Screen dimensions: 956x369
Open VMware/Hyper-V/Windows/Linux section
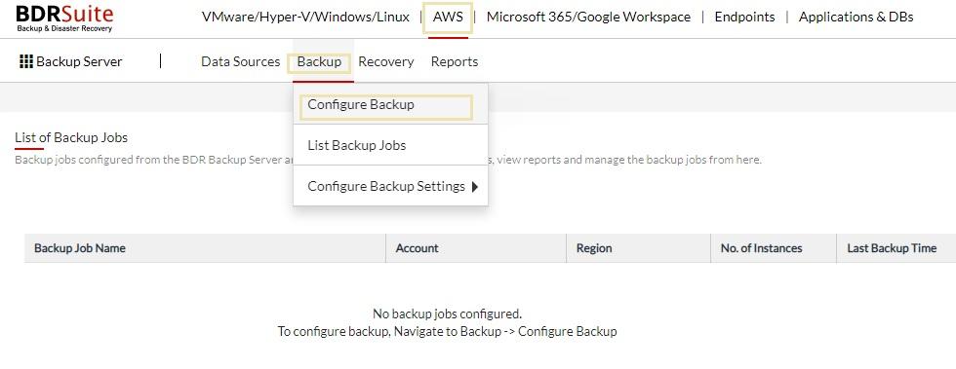click(x=305, y=18)
